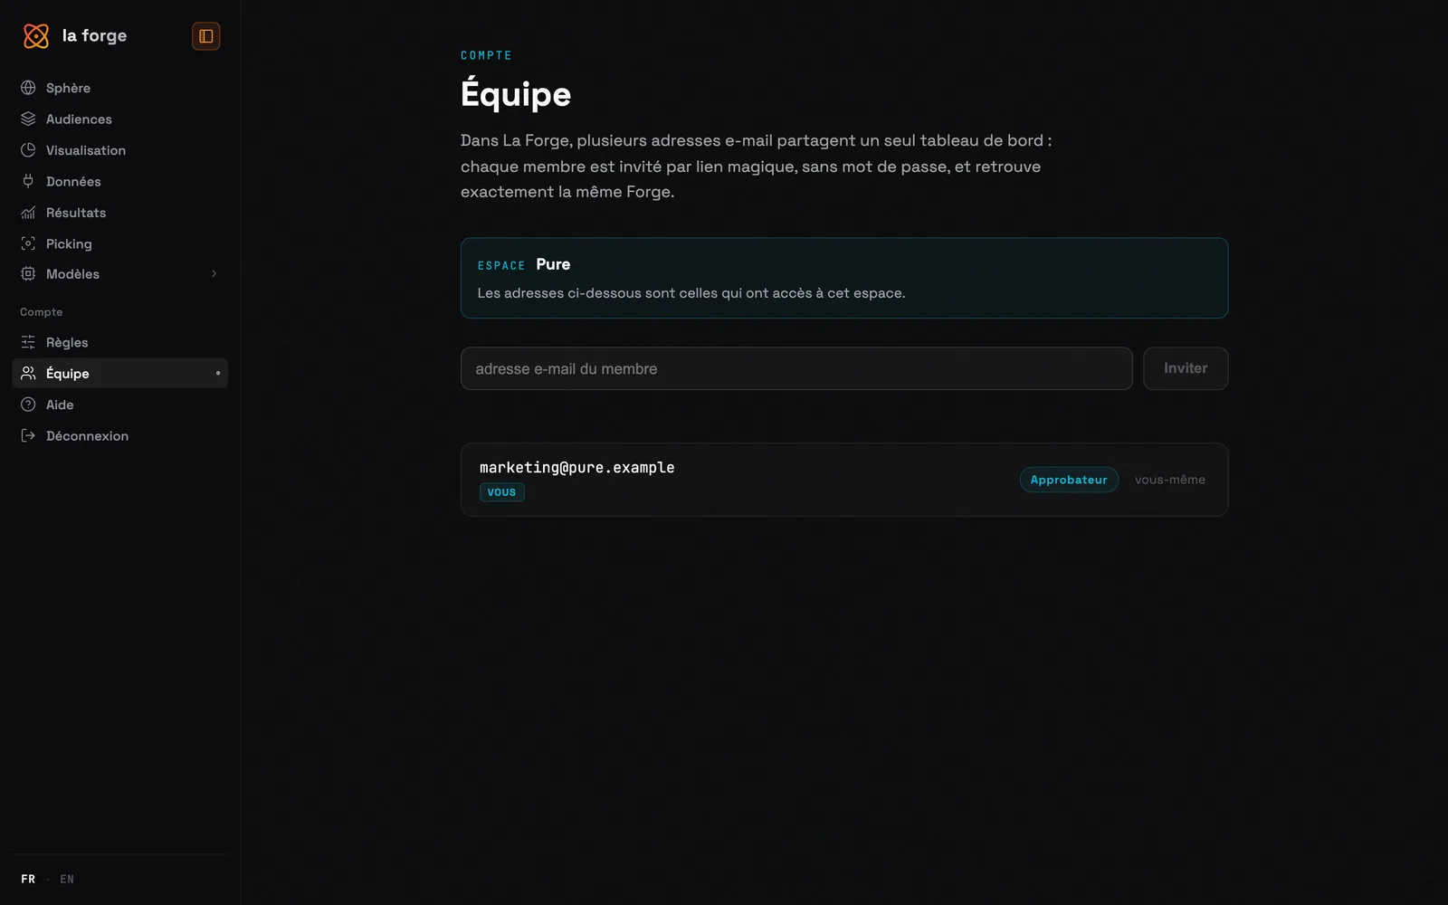
Task: Expand the Modèles submenu chevron
Action: pos(214,274)
